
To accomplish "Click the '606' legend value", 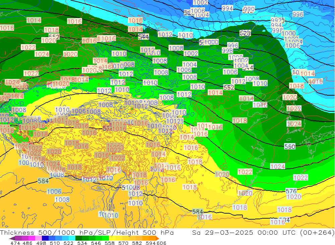I will click(x=161, y=243).
